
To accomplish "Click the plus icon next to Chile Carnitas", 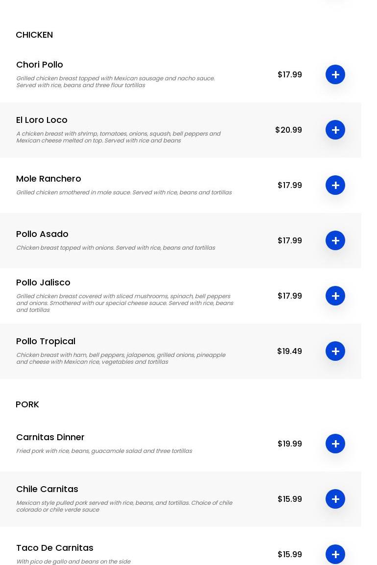I will (x=335, y=499).
